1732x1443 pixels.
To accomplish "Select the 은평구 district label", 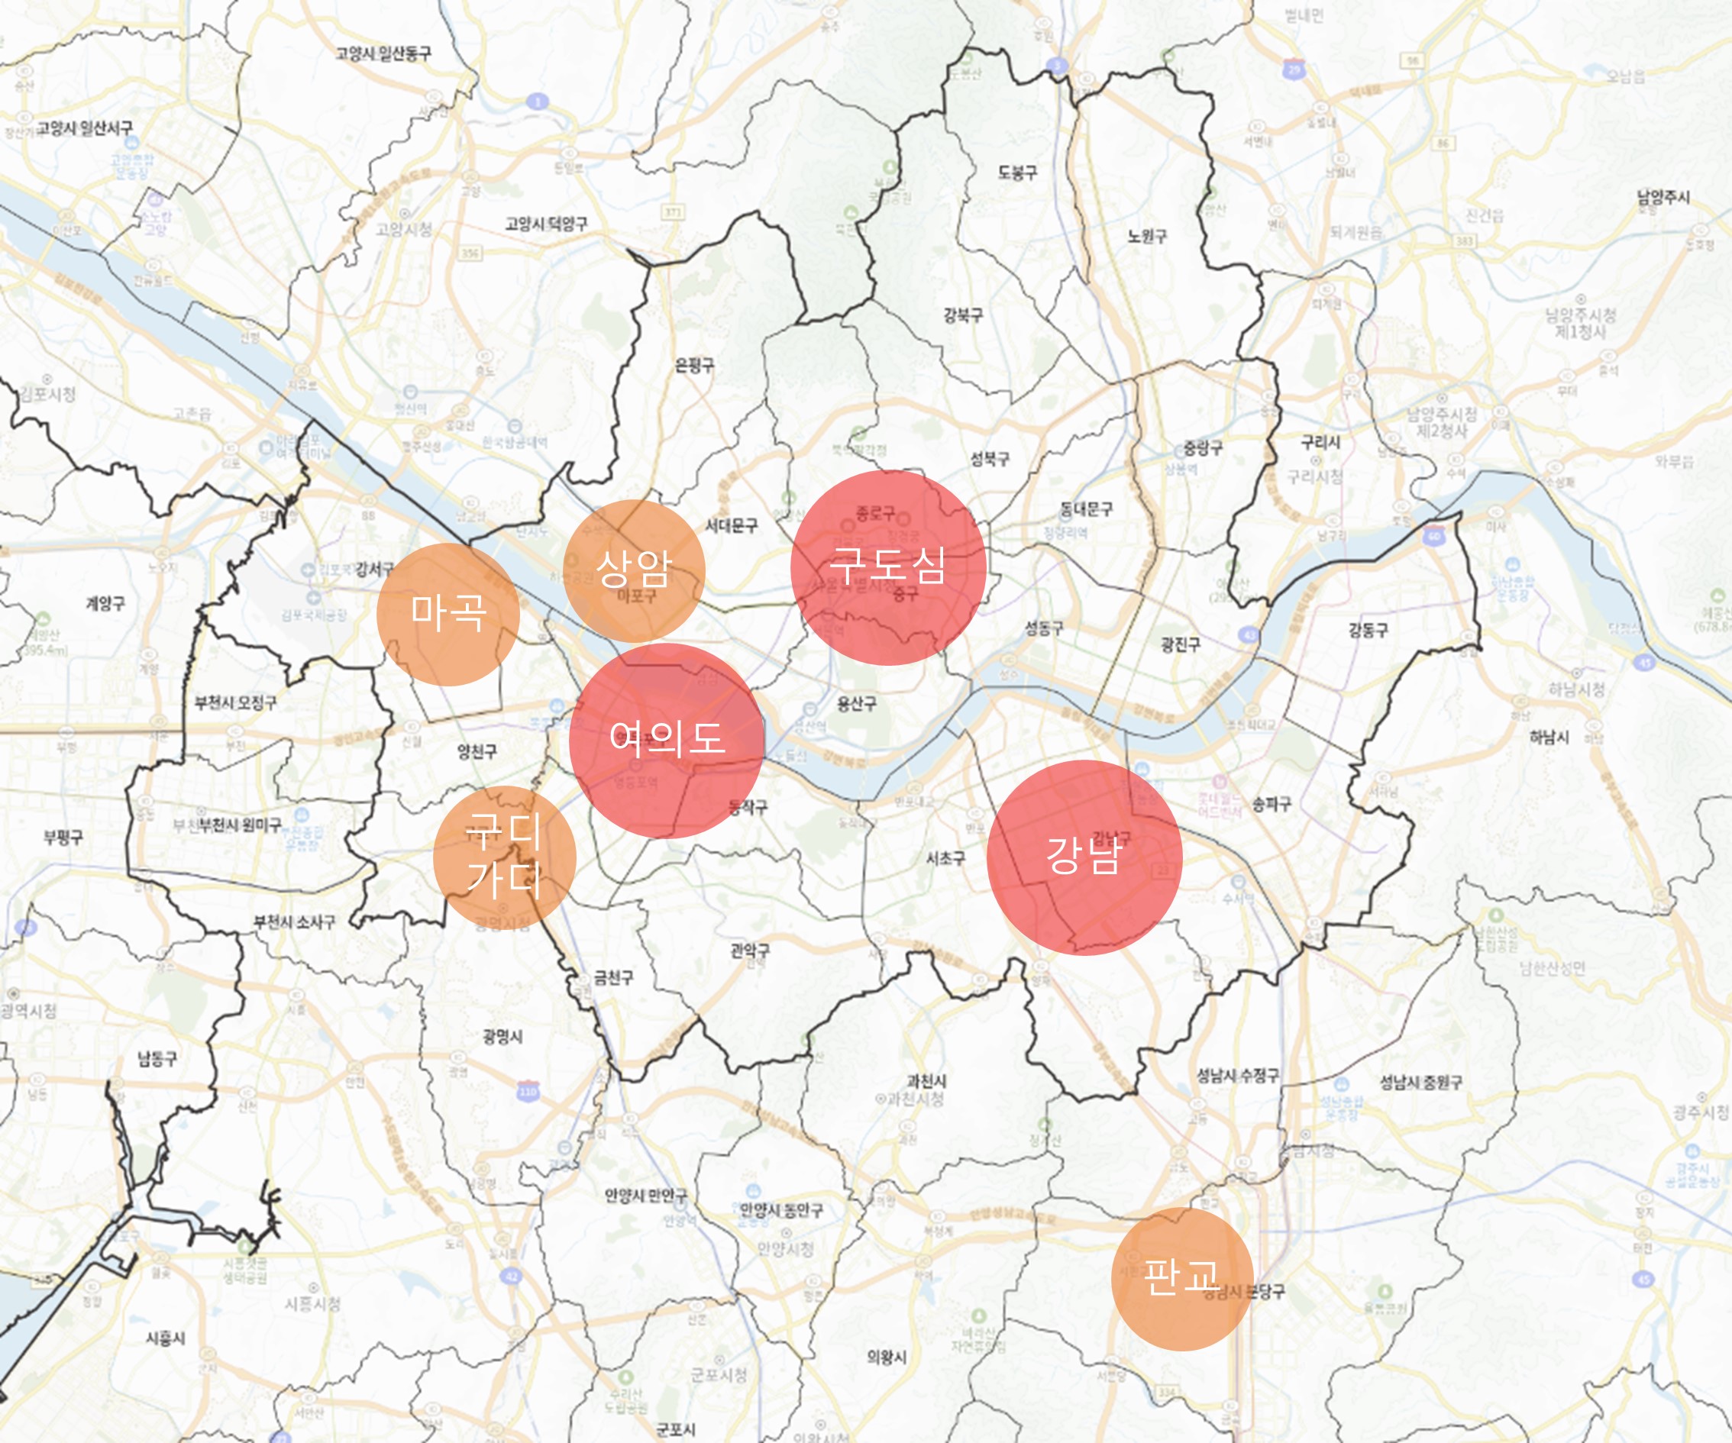I will 694,365.
